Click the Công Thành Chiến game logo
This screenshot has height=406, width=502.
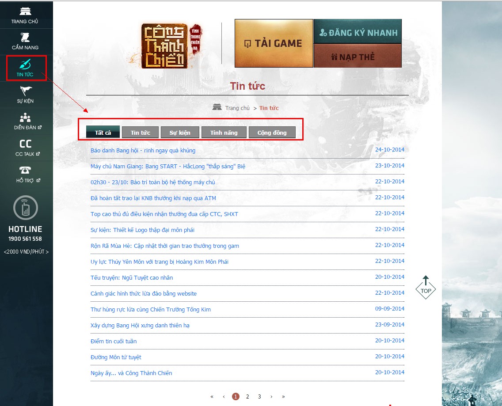click(170, 46)
